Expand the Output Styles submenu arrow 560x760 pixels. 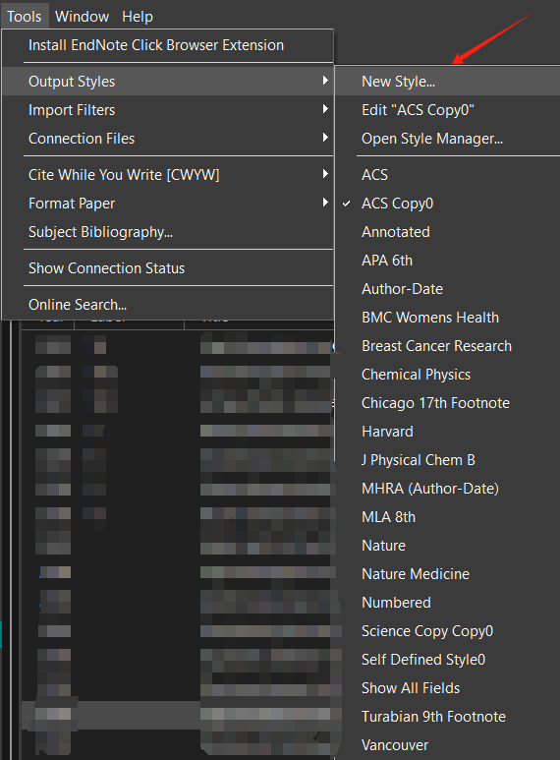tap(325, 81)
